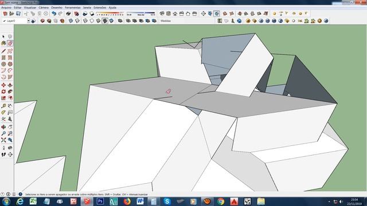Open Skype from the taskbar

pos(167,201)
